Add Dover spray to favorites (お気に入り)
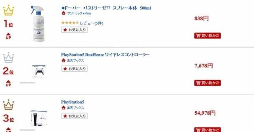The image size is (254, 132). click(74, 30)
